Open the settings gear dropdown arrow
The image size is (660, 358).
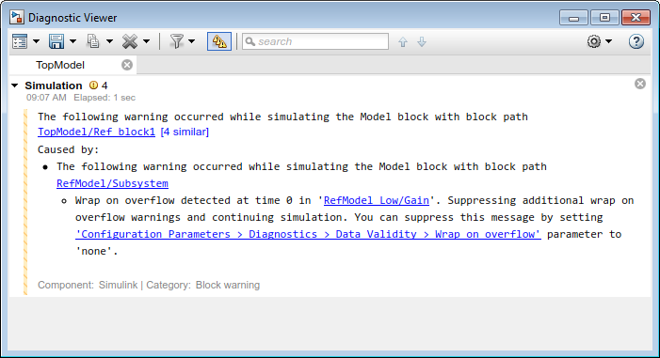click(x=608, y=41)
